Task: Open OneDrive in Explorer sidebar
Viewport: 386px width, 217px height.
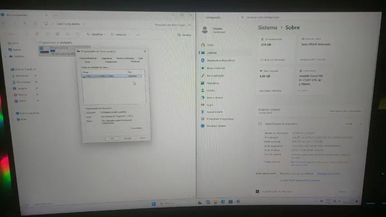Action: tap(17, 57)
